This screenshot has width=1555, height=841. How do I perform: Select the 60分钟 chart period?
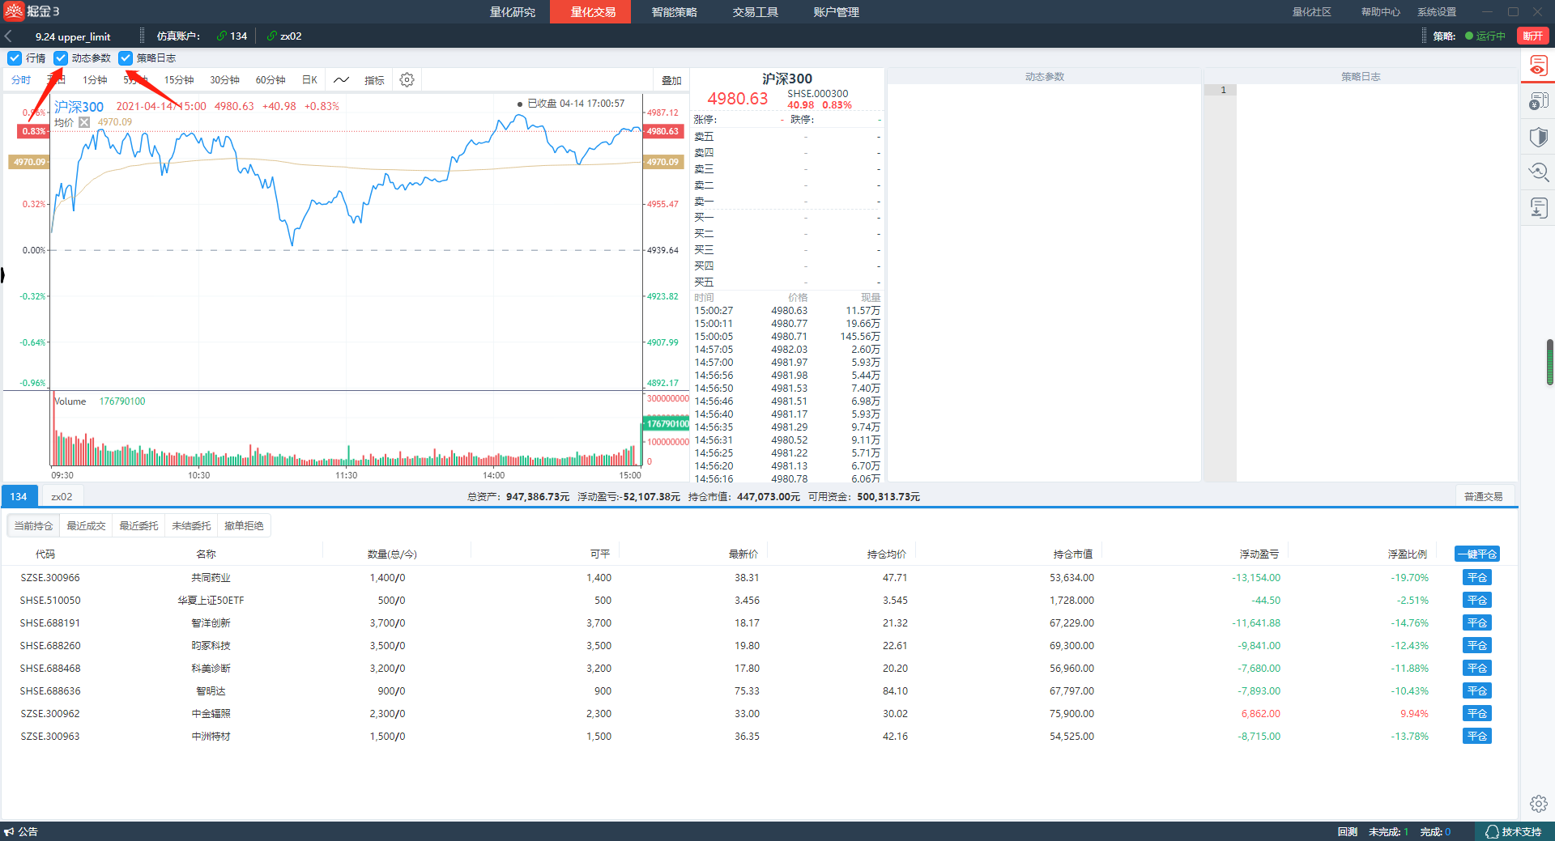click(x=271, y=80)
